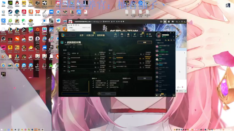Click the pencil edit icon beside lobby name
234x131 pixels.
[65, 43]
